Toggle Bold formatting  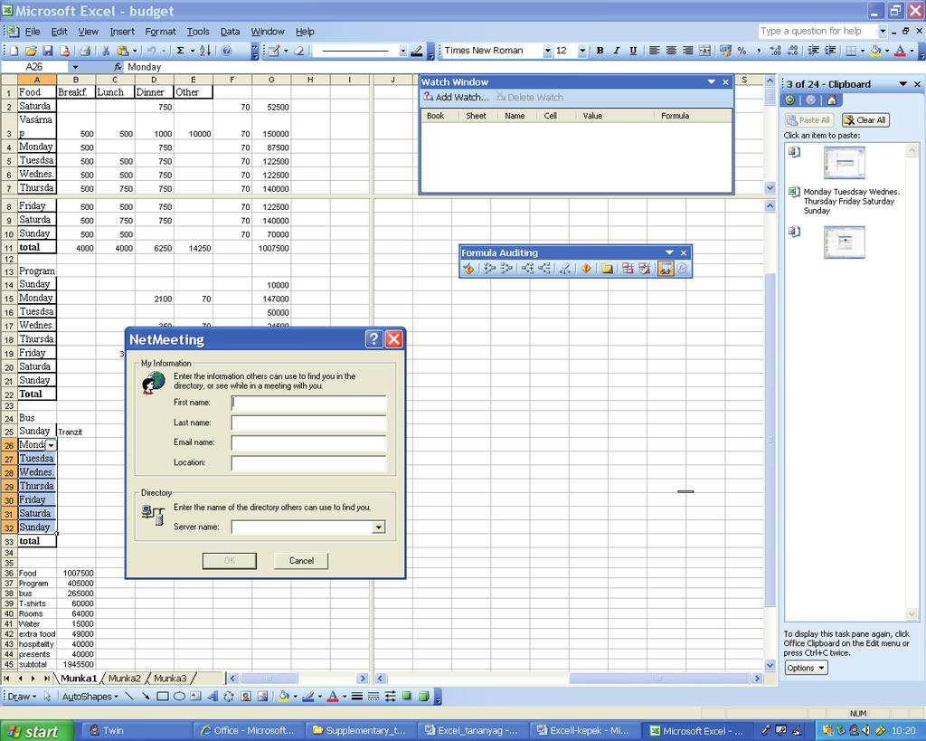600,51
